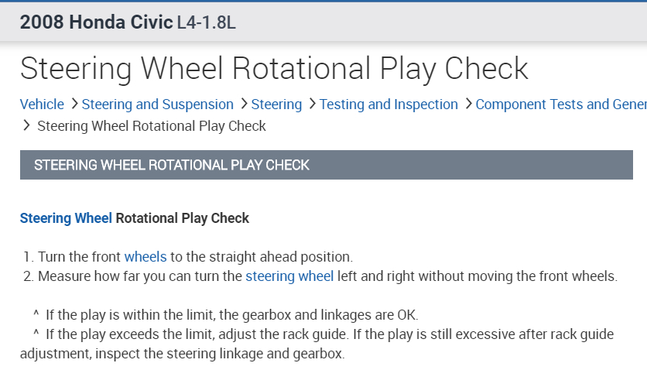Click the L4-1.8L engine label
Viewport: 647px width, 387px height.
point(207,22)
